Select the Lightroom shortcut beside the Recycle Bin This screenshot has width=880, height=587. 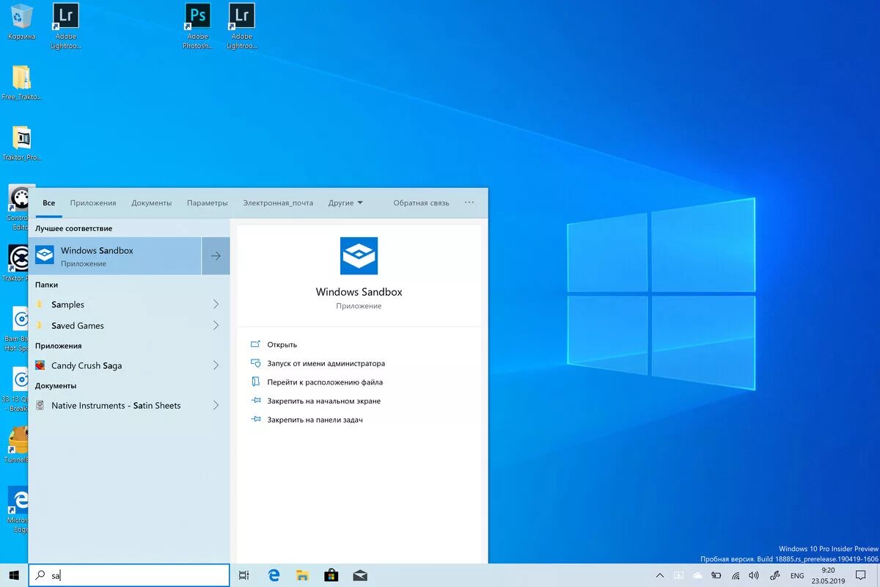(66, 26)
